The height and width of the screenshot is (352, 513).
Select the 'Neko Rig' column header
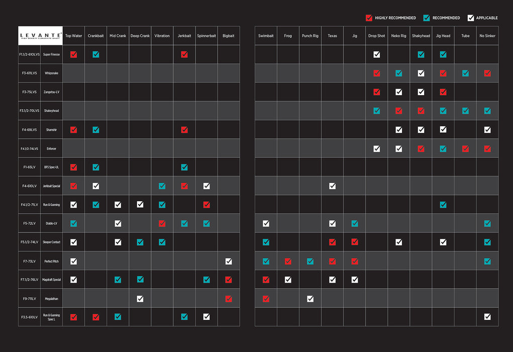(398, 36)
